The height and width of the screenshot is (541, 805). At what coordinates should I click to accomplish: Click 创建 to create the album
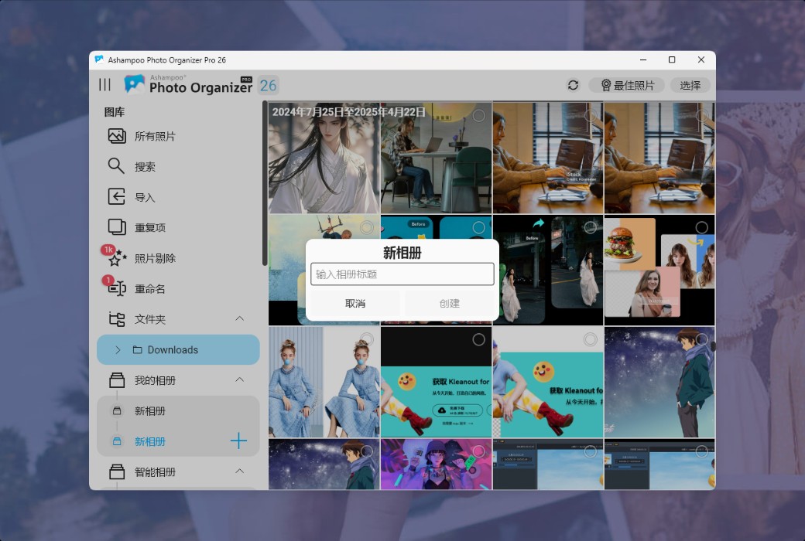(x=450, y=304)
